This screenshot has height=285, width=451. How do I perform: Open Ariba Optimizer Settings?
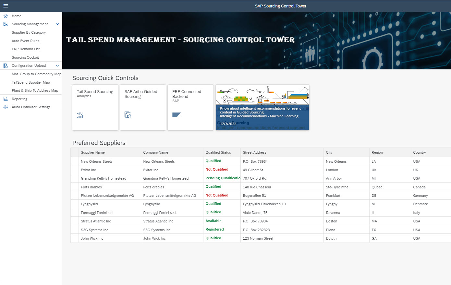click(31, 107)
